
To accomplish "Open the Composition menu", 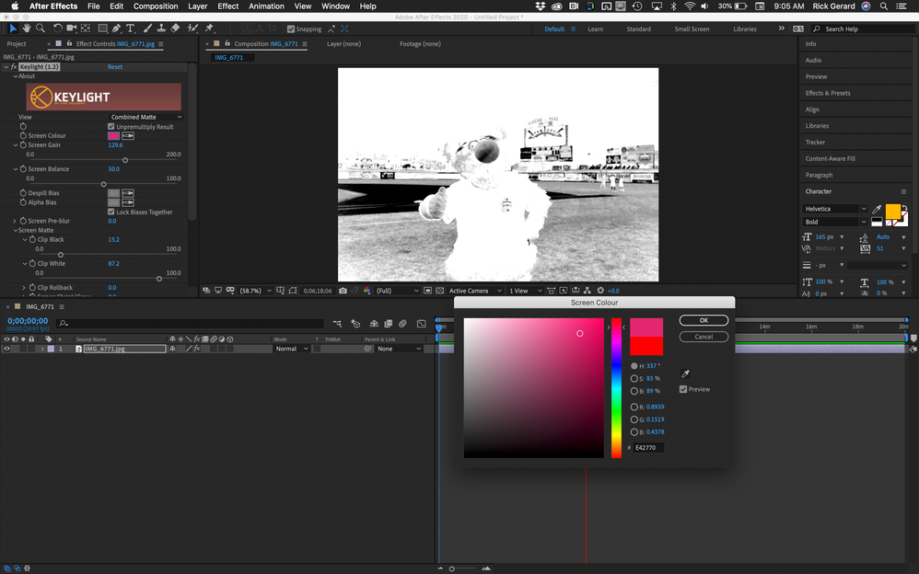I will (156, 6).
